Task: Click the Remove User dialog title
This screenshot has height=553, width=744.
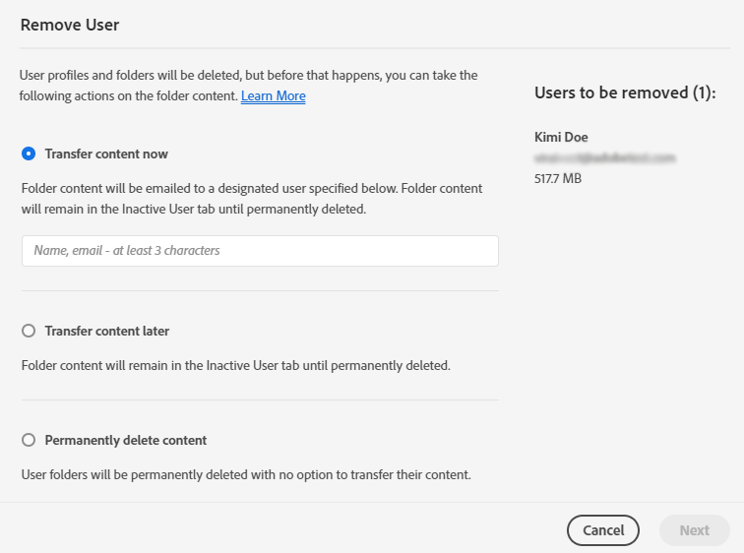Action: tap(70, 25)
